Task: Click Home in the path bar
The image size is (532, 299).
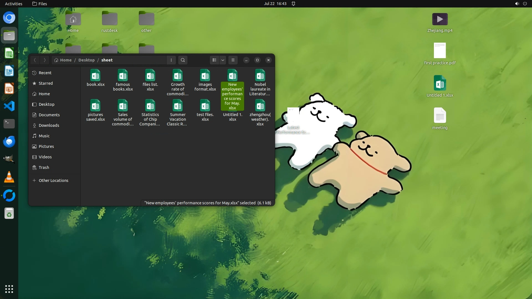Action: [66, 60]
